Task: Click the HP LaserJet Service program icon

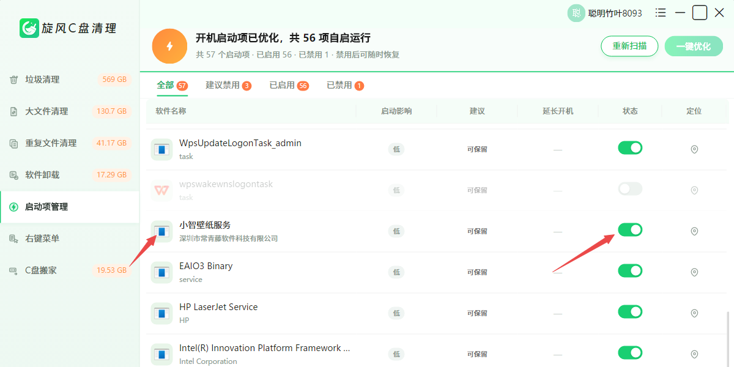Action: [162, 313]
